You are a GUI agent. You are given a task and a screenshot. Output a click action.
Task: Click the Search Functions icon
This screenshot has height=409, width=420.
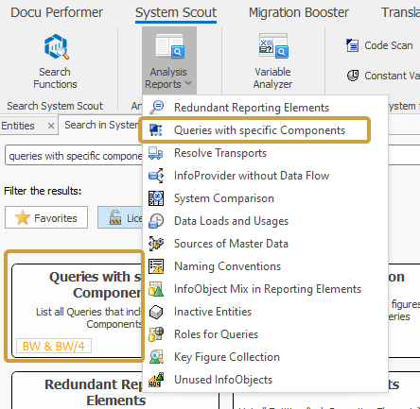tap(57, 47)
